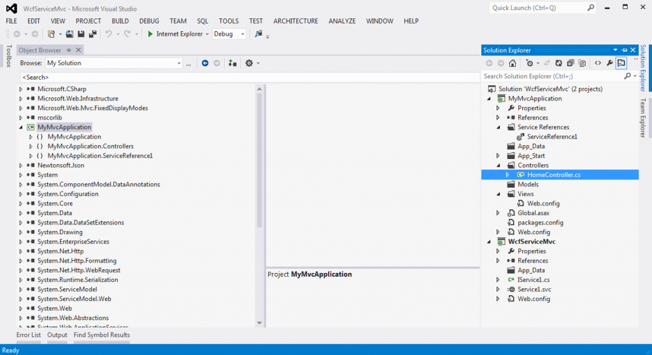Switch to the Error List tab
652x355 pixels.
tap(28, 335)
